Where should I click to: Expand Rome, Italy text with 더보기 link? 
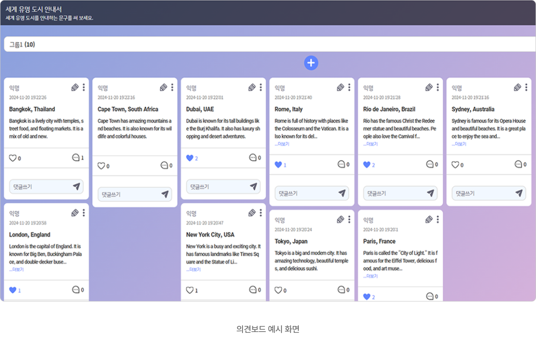282,144
